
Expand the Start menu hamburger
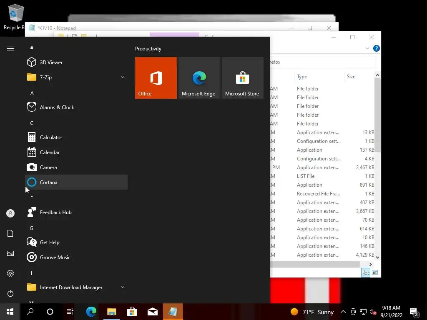(x=10, y=48)
